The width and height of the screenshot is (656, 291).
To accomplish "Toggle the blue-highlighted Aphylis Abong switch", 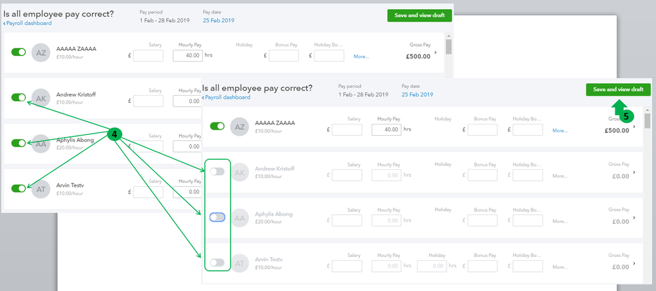I will pos(217,218).
